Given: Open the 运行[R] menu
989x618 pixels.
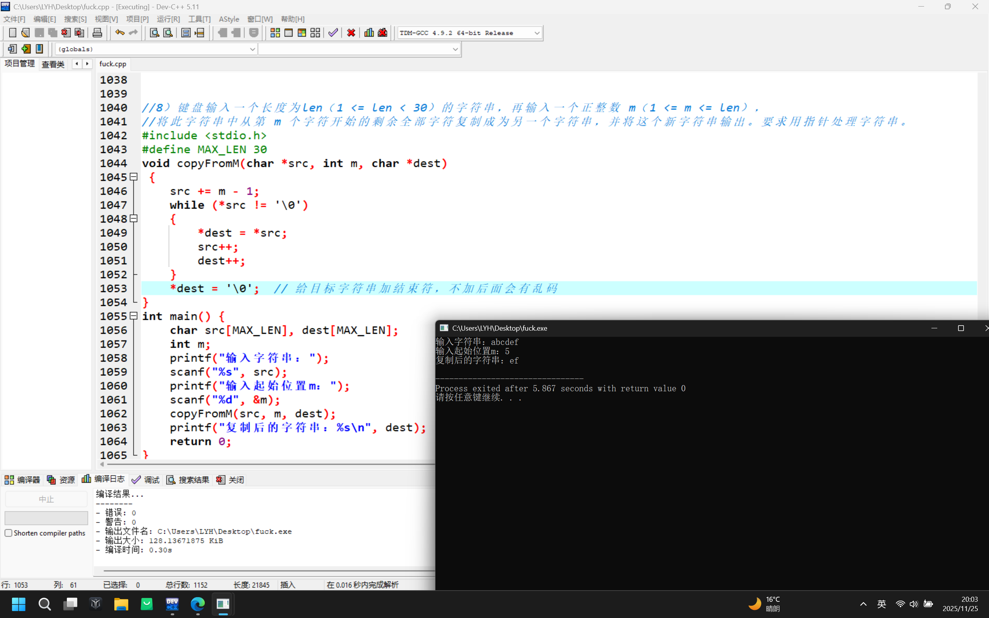Looking at the screenshot, I should pyautogui.click(x=168, y=19).
